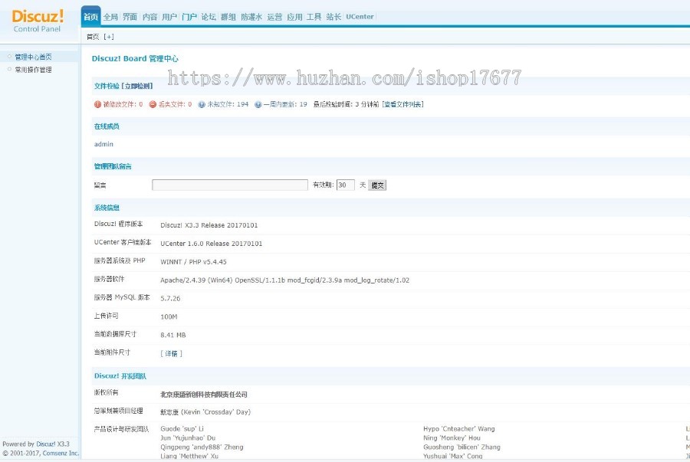690x462 pixels.
Task: Open the 论坛 menu
Action: [209, 17]
